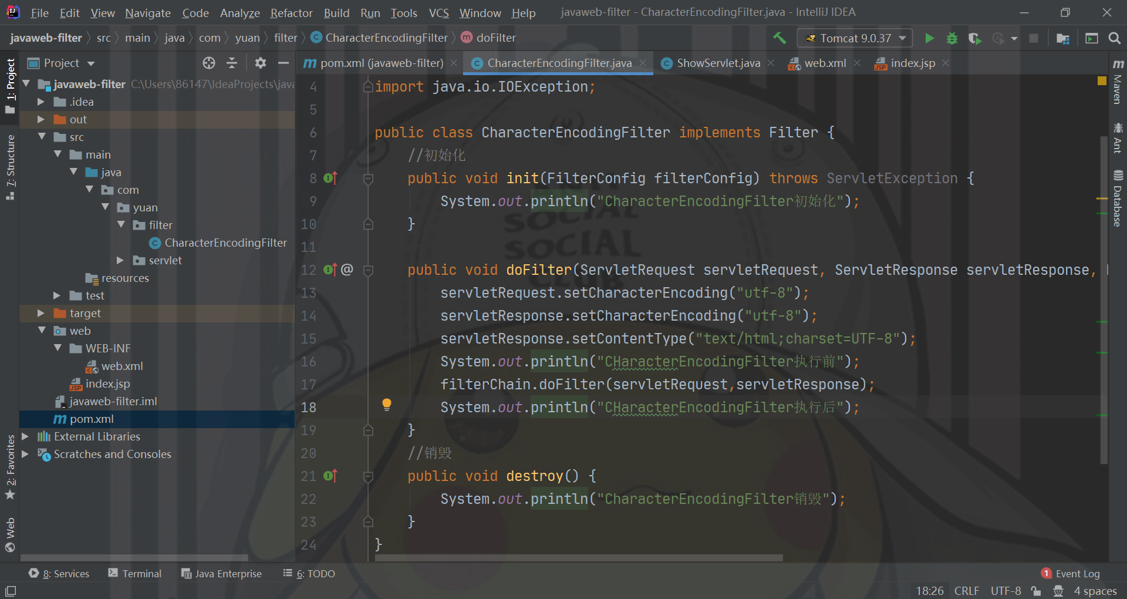Click the inspection status indicator above the editor scrollbar
1127x599 pixels.
[1102, 80]
